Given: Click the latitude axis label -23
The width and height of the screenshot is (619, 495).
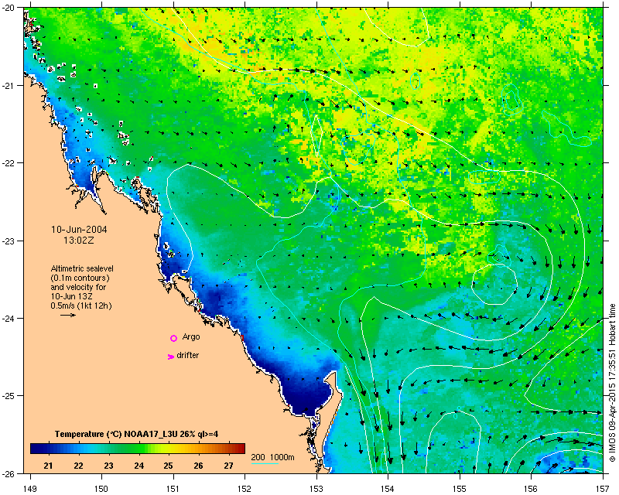Looking at the screenshot, I should (9, 241).
